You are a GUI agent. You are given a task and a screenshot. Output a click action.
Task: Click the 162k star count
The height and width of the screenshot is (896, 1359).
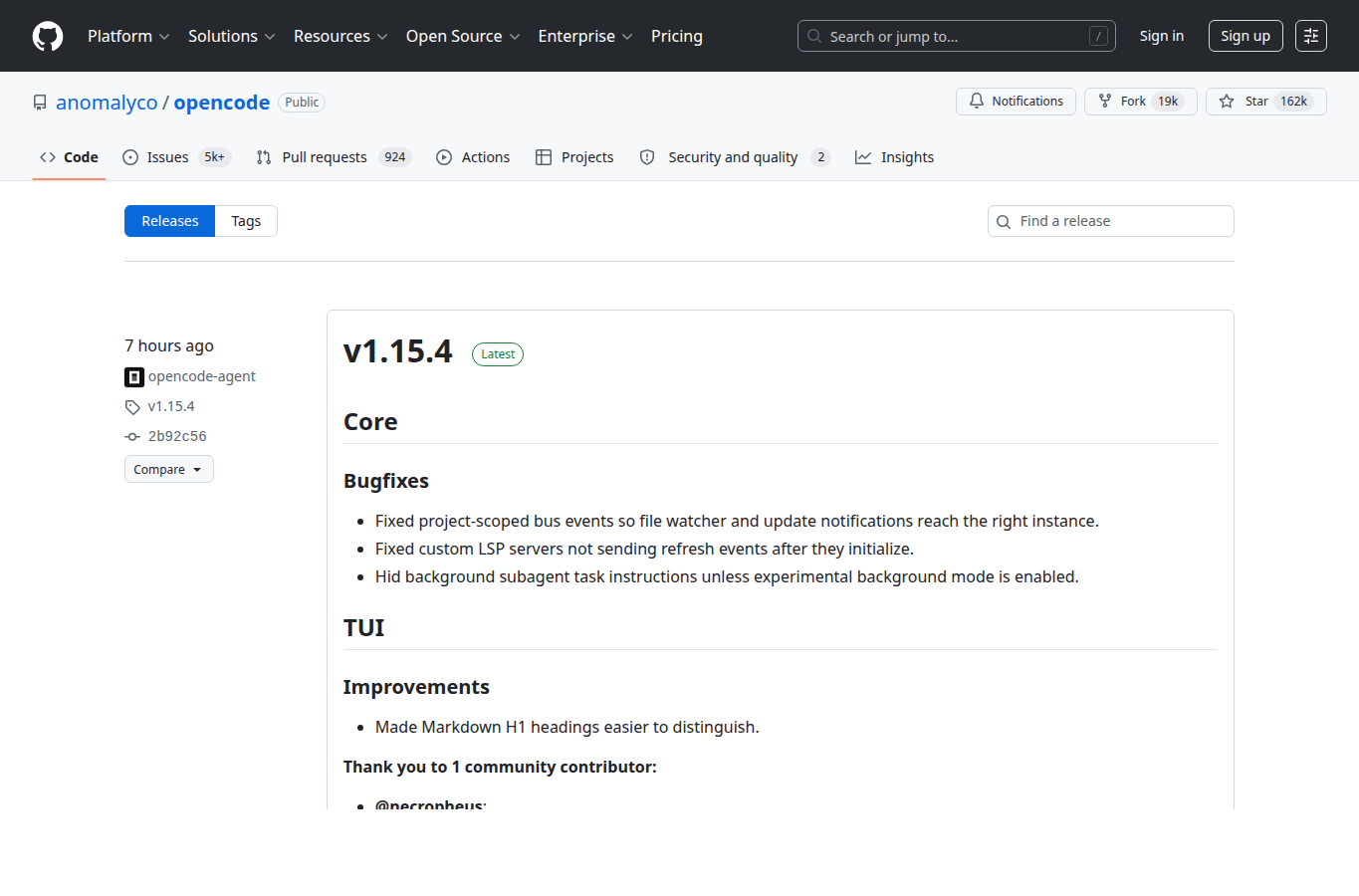coord(1294,102)
